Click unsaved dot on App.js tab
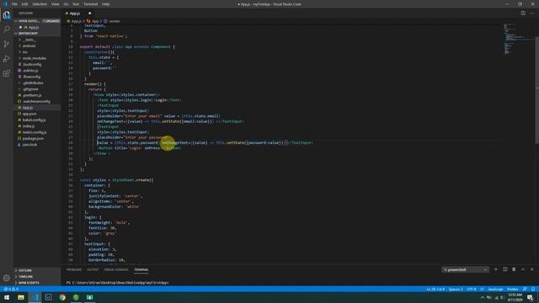This screenshot has height=303, width=539. [90, 13]
